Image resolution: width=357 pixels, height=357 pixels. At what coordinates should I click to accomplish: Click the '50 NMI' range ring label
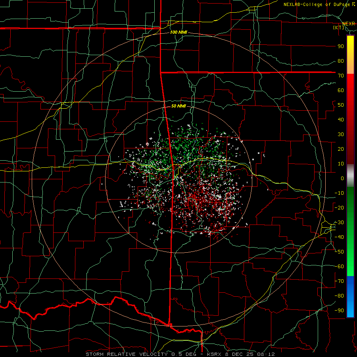pyautogui.click(x=178, y=106)
